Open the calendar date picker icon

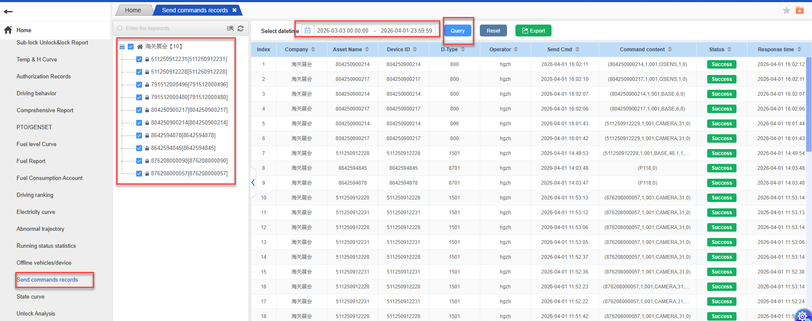point(308,30)
